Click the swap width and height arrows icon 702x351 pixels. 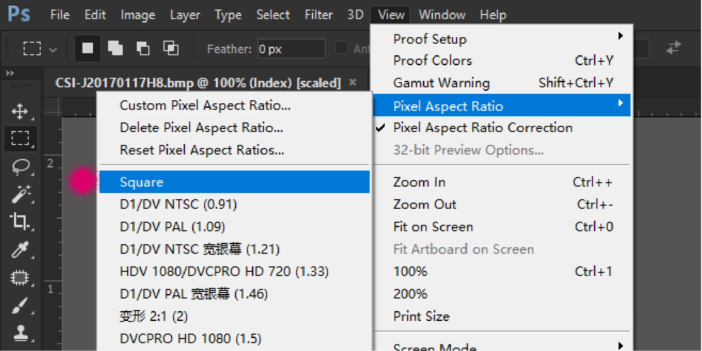[x=674, y=48]
